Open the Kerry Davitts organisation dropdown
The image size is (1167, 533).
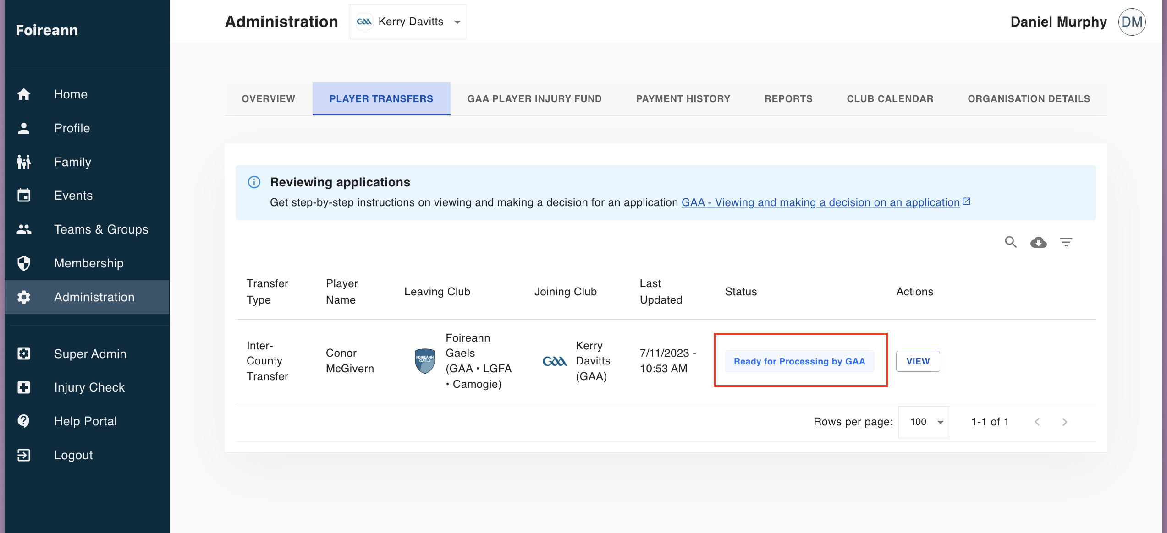[408, 22]
